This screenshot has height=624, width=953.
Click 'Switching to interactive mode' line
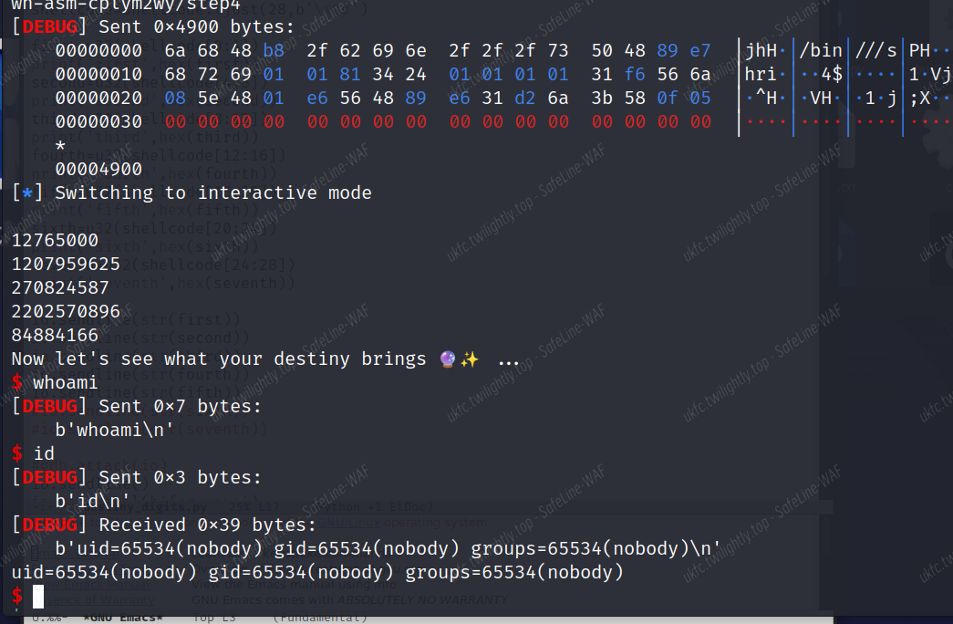(213, 192)
